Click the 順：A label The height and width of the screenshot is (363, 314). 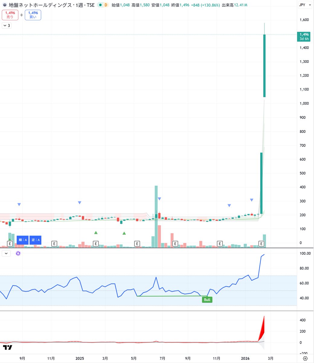pyautogui.click(x=23, y=240)
